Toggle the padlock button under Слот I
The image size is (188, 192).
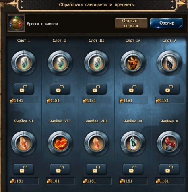pyautogui.click(x=24, y=89)
